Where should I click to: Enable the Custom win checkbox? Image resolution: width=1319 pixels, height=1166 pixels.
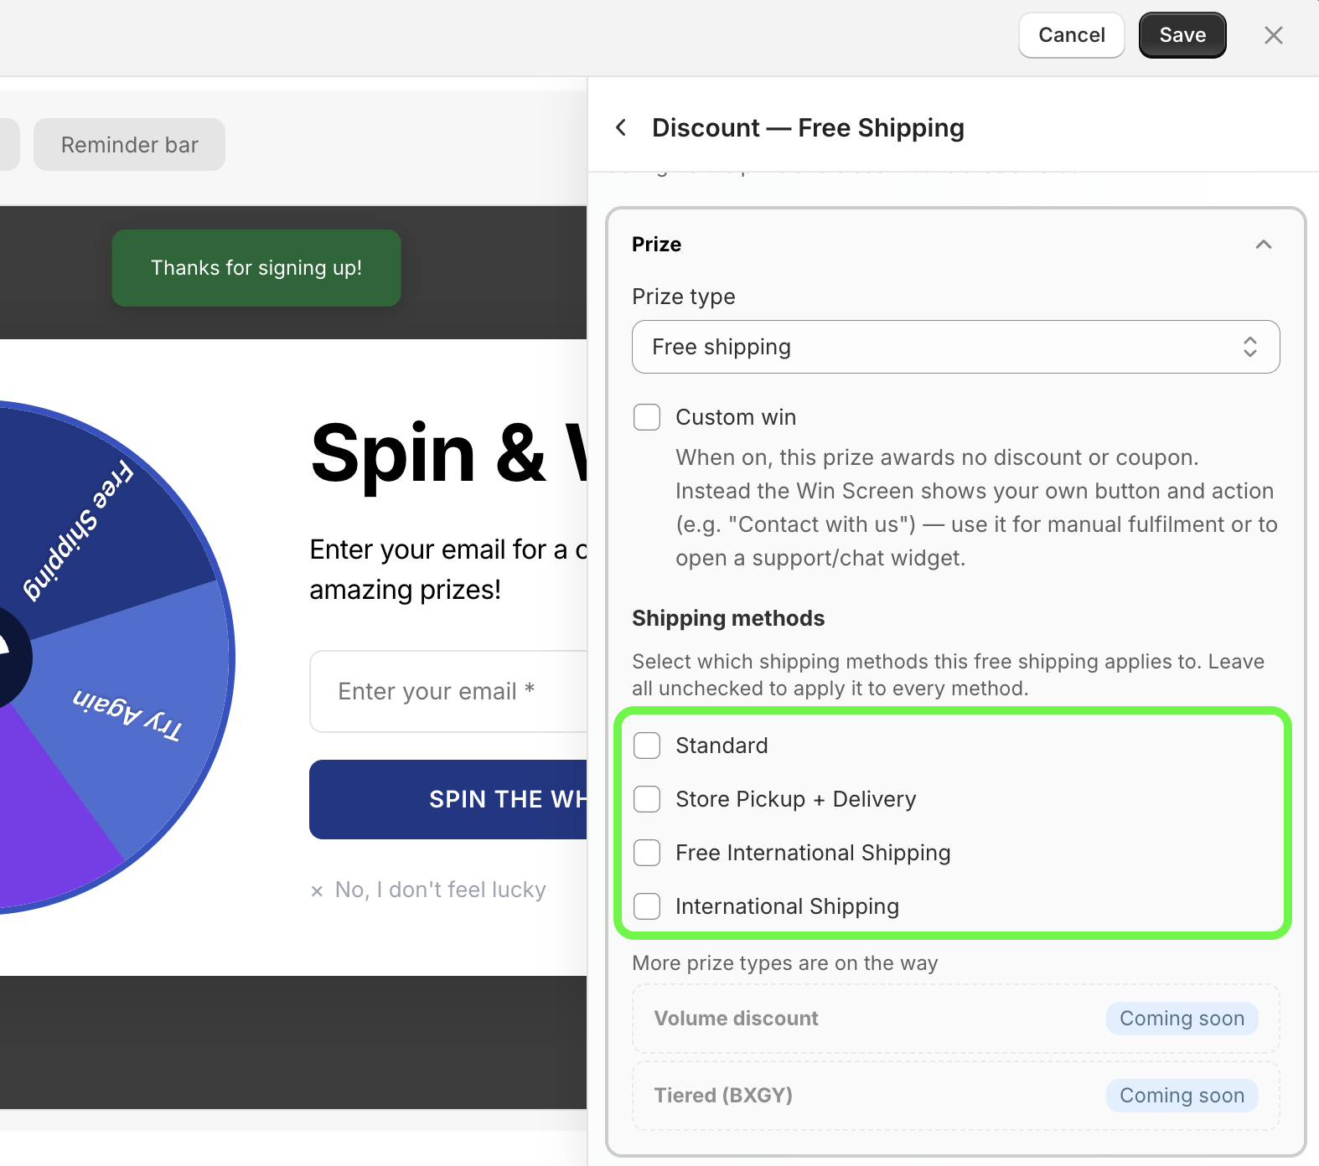[647, 417]
